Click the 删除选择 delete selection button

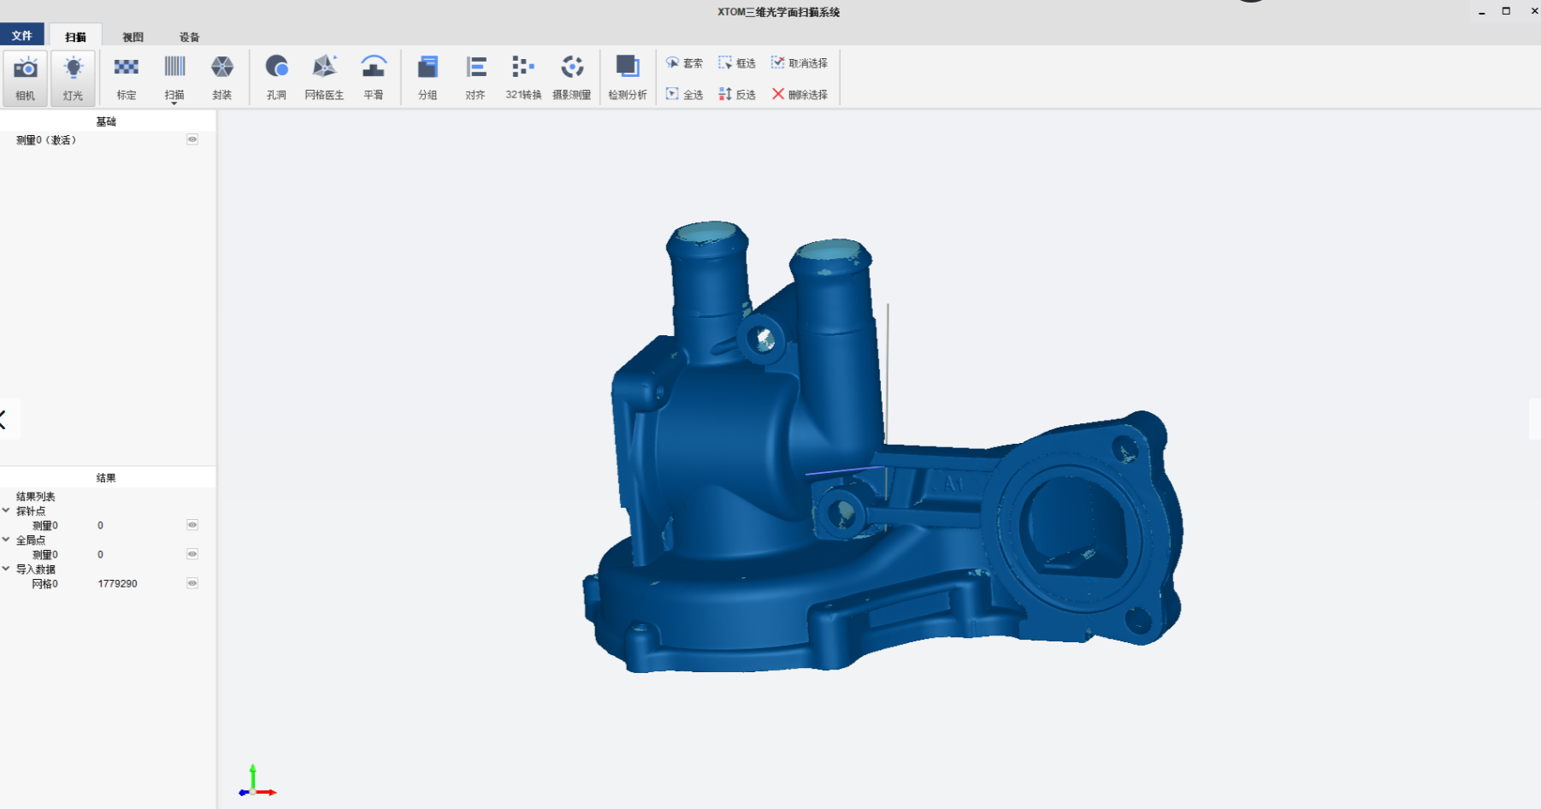tap(800, 94)
